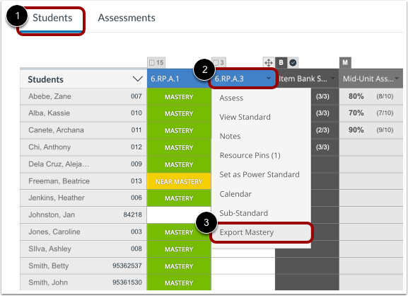Image resolution: width=408 pixels, height=296 pixels.
Task: Select student Smith, John
Action: click(48, 283)
